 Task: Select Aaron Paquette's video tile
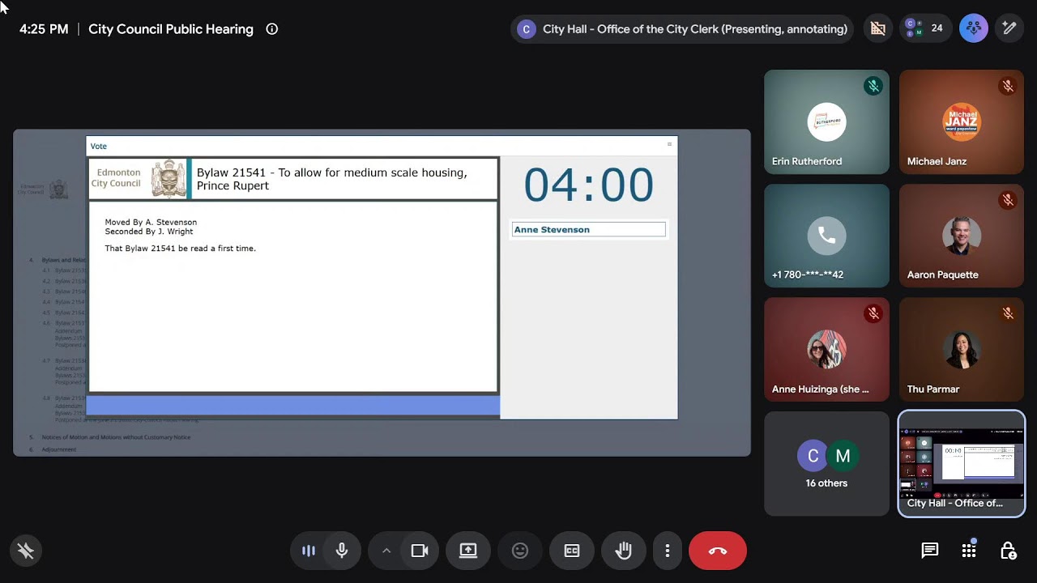click(962, 236)
